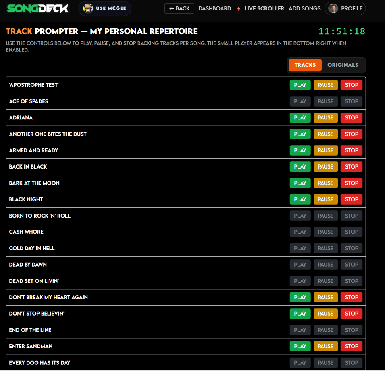Switch to the Tracks tab

pyautogui.click(x=305, y=65)
